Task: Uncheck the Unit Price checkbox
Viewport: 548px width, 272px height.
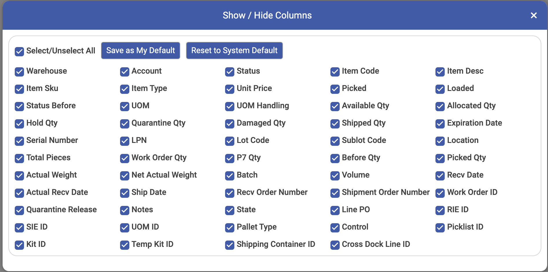Action: tap(230, 89)
